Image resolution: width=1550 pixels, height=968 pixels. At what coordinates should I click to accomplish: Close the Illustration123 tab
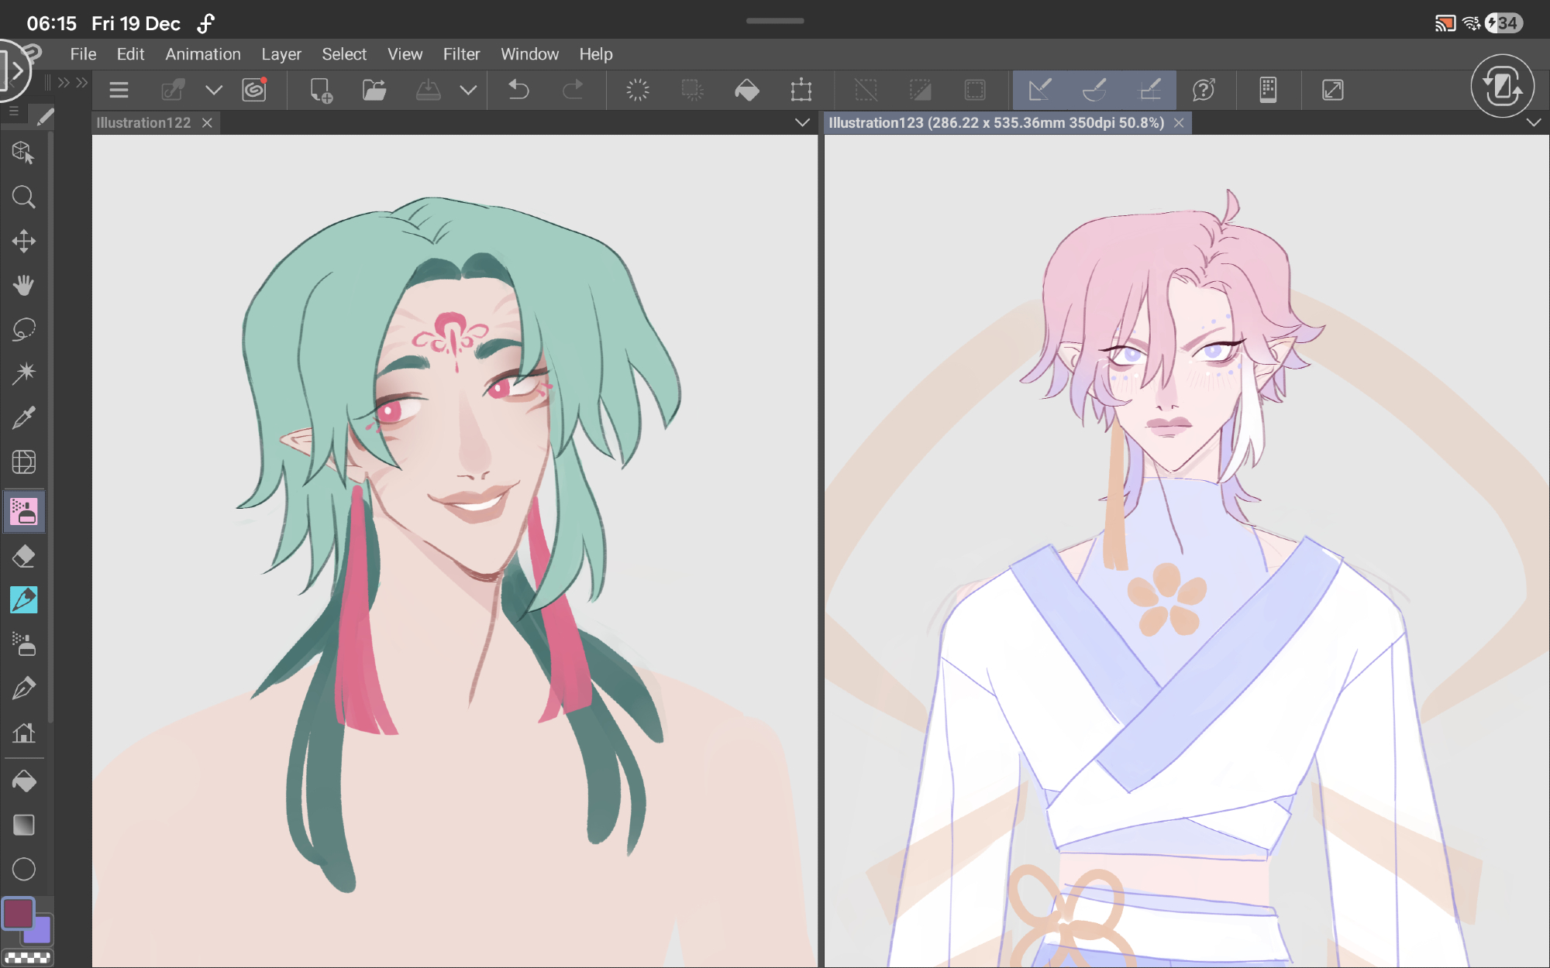[1179, 123]
